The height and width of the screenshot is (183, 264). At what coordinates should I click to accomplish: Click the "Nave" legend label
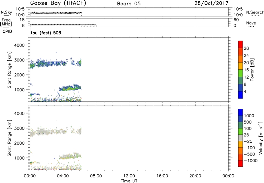(251, 23)
